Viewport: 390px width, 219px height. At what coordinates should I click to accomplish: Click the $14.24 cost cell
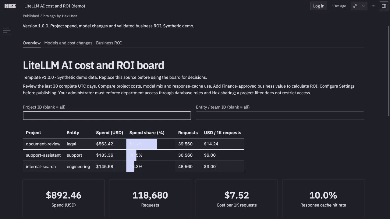pos(222,144)
